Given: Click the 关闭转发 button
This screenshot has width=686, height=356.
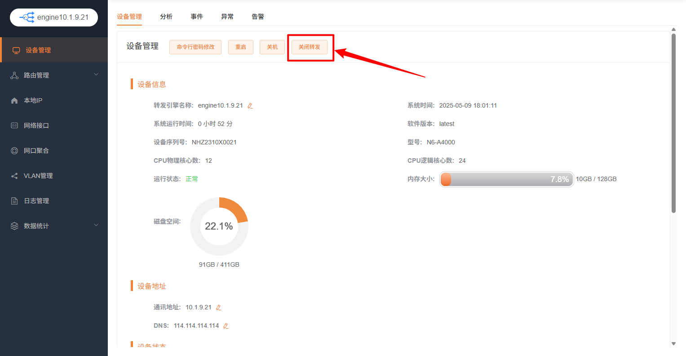Looking at the screenshot, I should (310, 47).
